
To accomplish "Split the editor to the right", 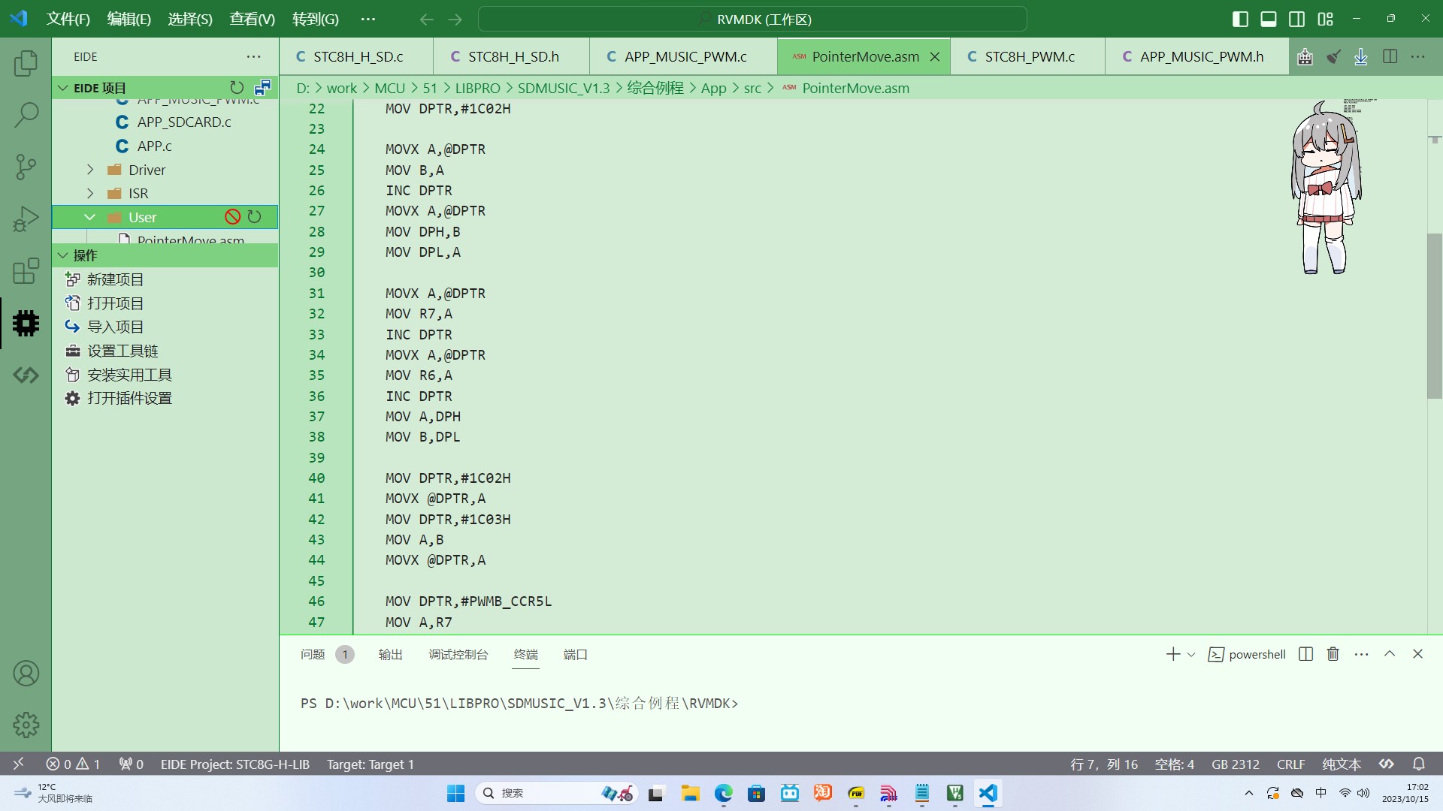I will tap(1390, 56).
